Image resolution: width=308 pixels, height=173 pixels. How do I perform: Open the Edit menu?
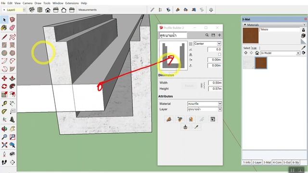point(10,3)
